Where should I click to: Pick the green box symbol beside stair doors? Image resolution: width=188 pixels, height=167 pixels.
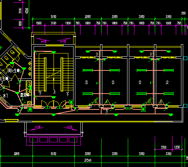tap(71, 102)
